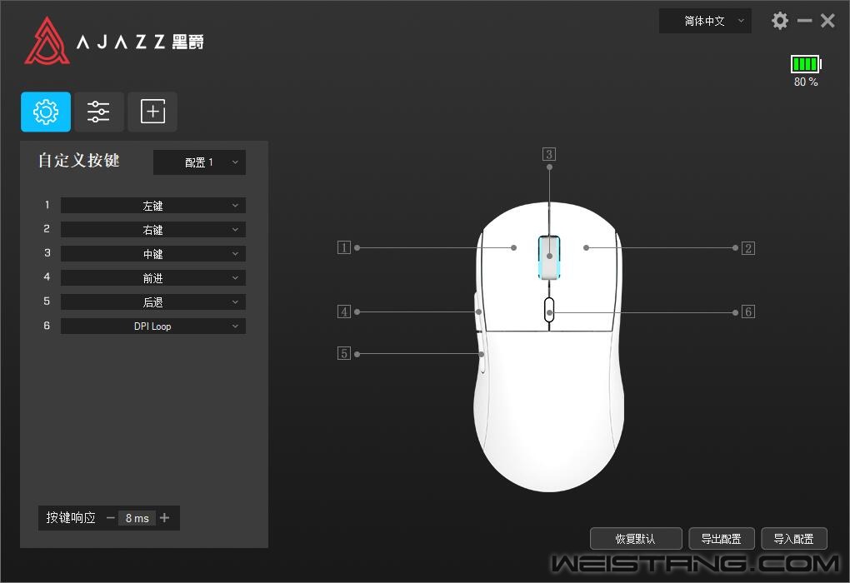
Task: Click the scroll wheel on mouse image
Action: tap(549, 257)
